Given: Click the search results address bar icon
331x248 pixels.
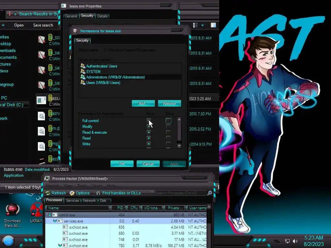Looking at the screenshot, I should click(x=9, y=14).
